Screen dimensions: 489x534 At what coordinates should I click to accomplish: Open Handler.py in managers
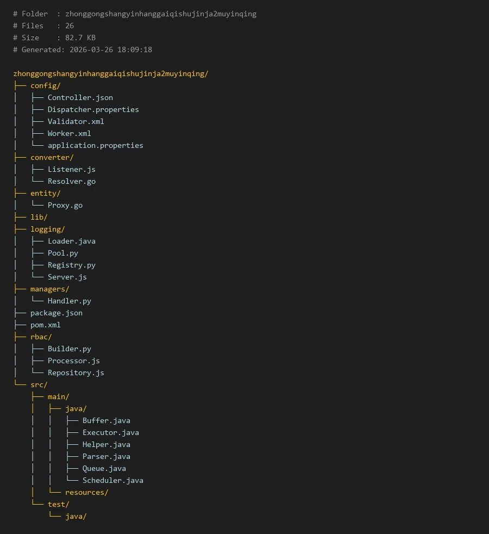[69, 301]
